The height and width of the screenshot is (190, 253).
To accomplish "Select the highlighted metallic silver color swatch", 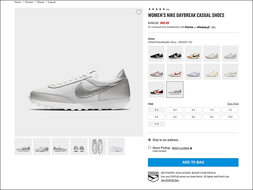I will coord(175,89).
